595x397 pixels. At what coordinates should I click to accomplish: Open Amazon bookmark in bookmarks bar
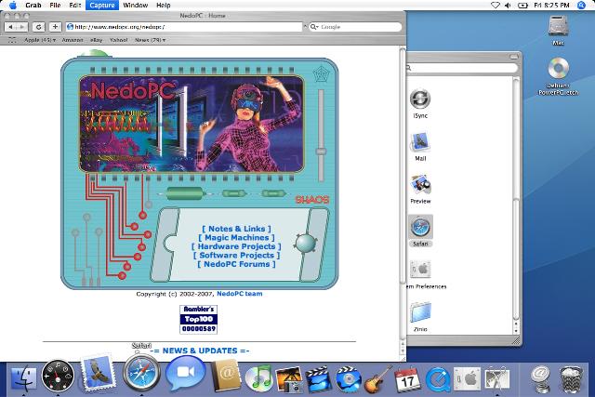(73, 40)
